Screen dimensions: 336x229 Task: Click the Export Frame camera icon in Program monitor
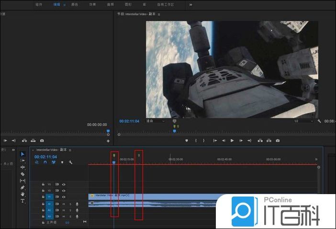pyautogui.click(x=278, y=141)
